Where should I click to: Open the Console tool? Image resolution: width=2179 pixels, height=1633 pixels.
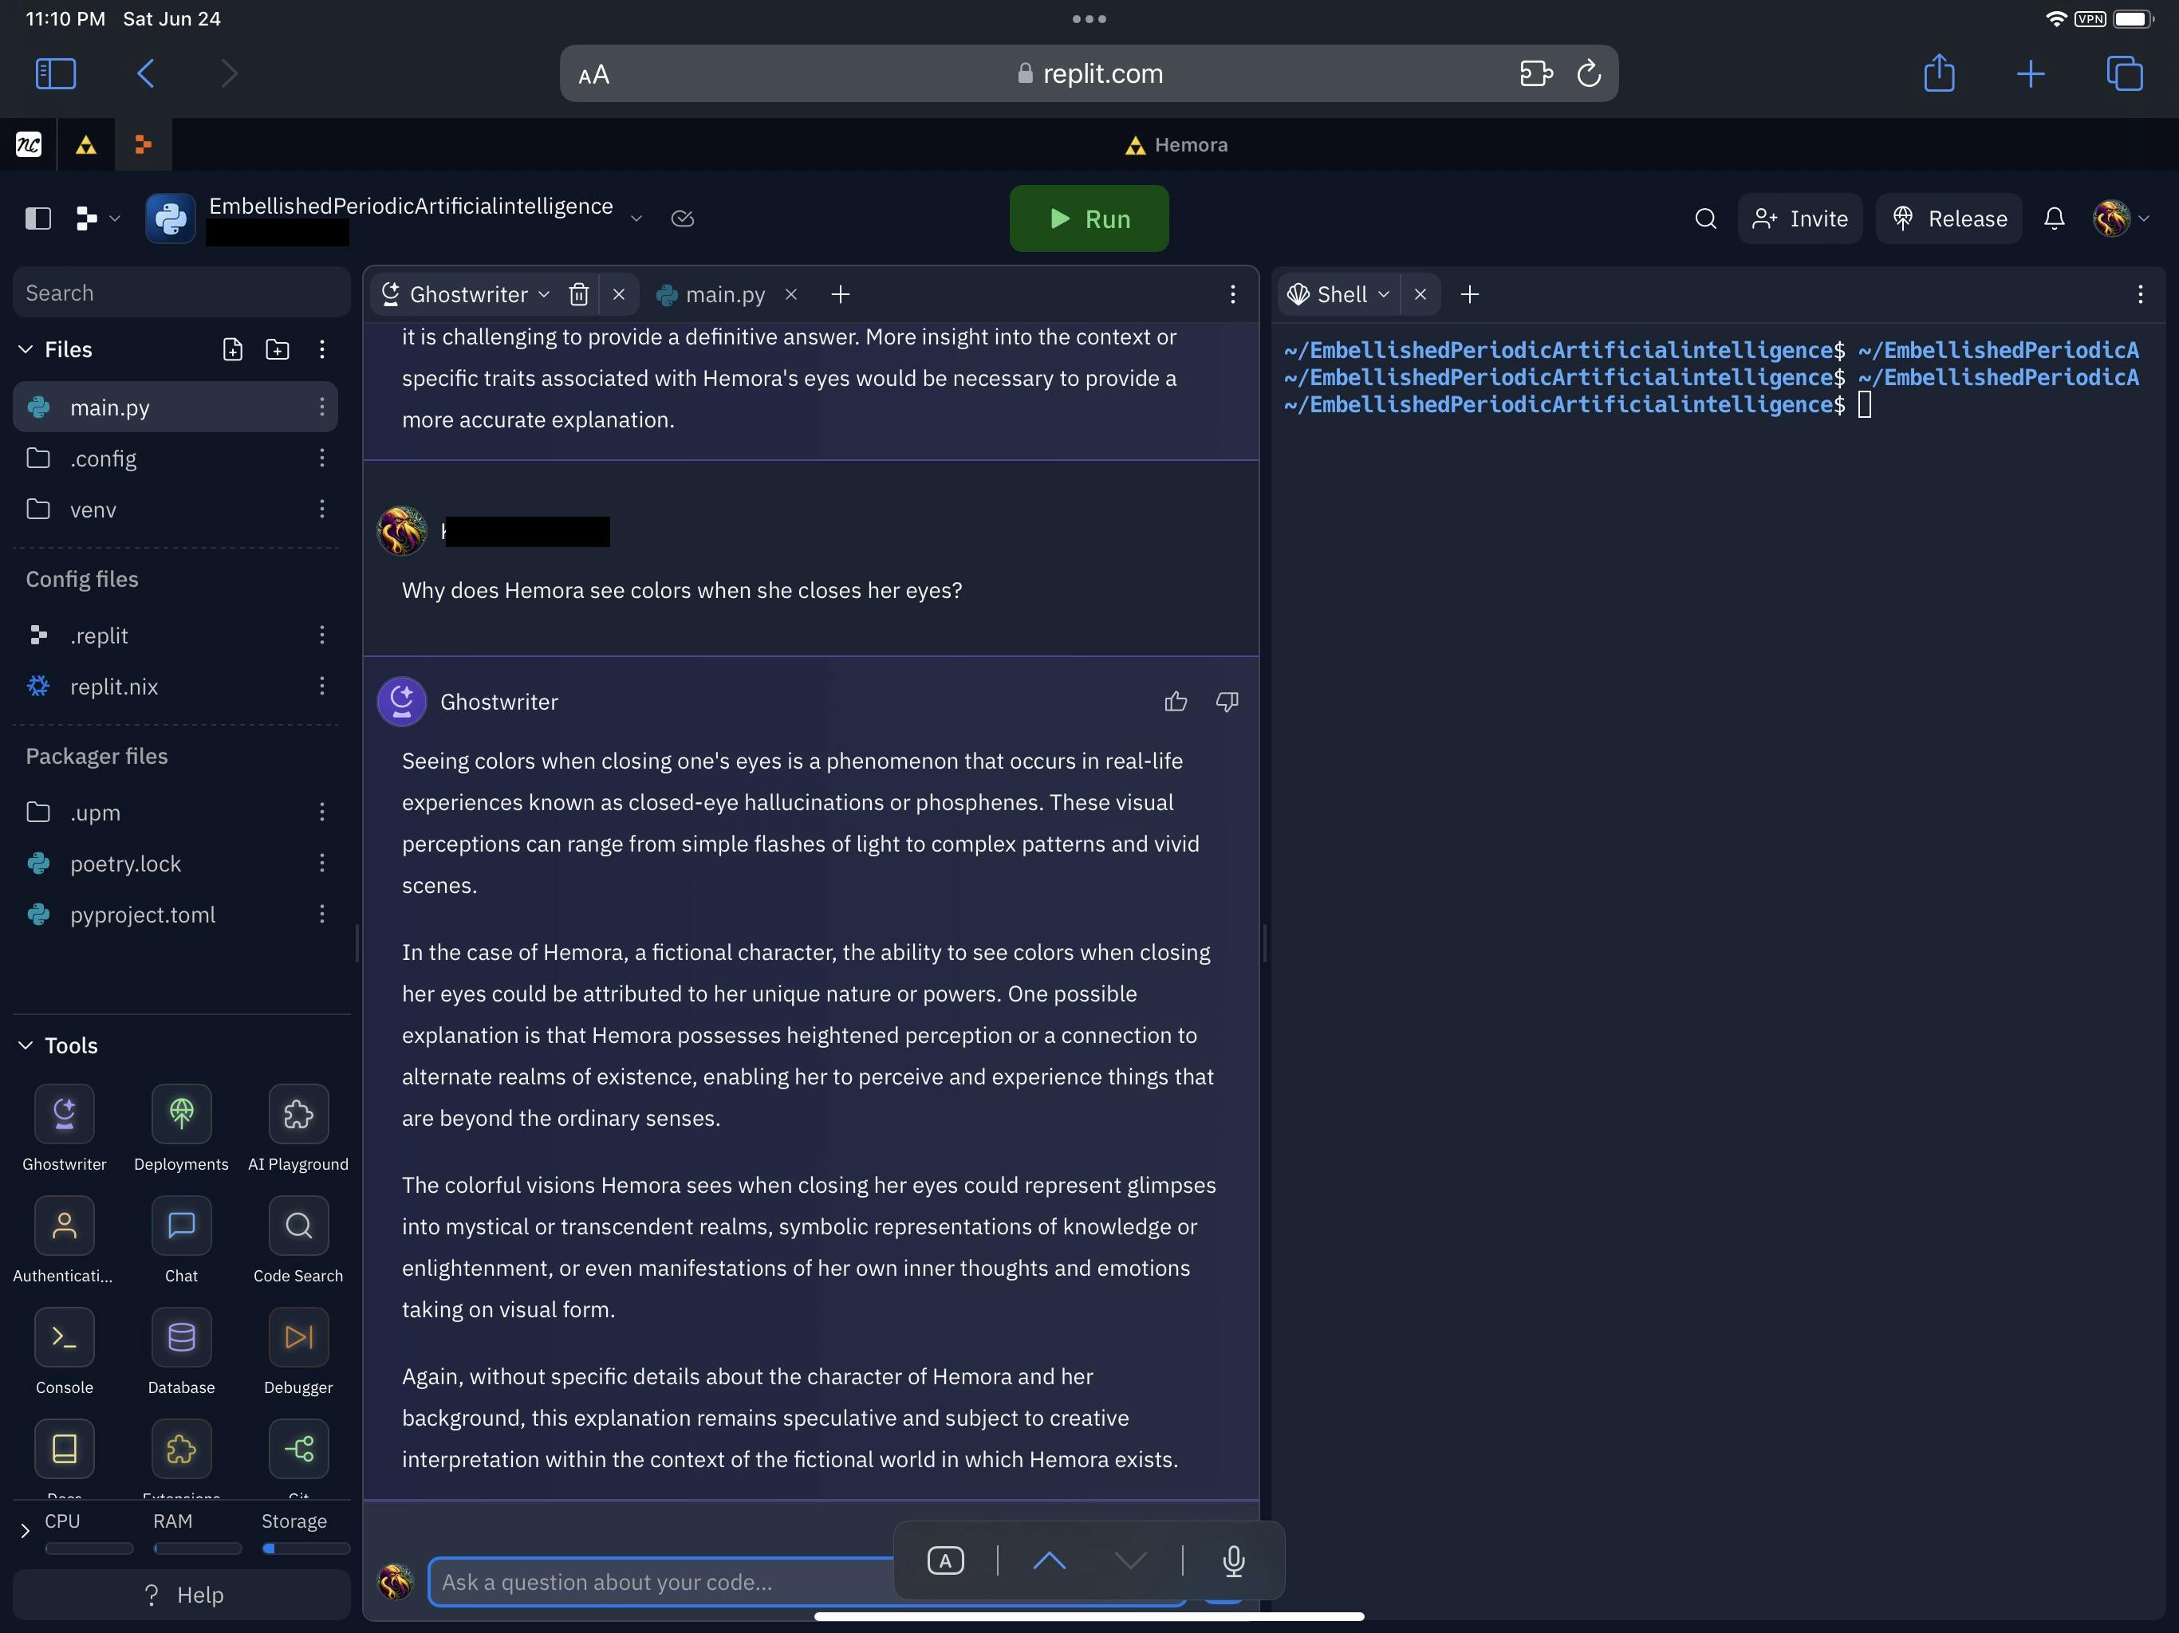(x=64, y=1336)
